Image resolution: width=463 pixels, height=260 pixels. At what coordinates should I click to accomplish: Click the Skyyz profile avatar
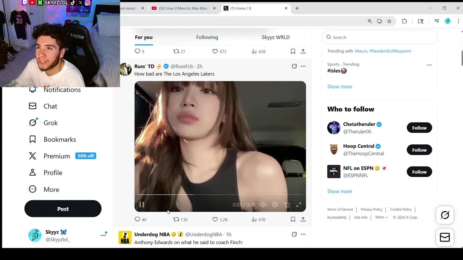coord(35,235)
